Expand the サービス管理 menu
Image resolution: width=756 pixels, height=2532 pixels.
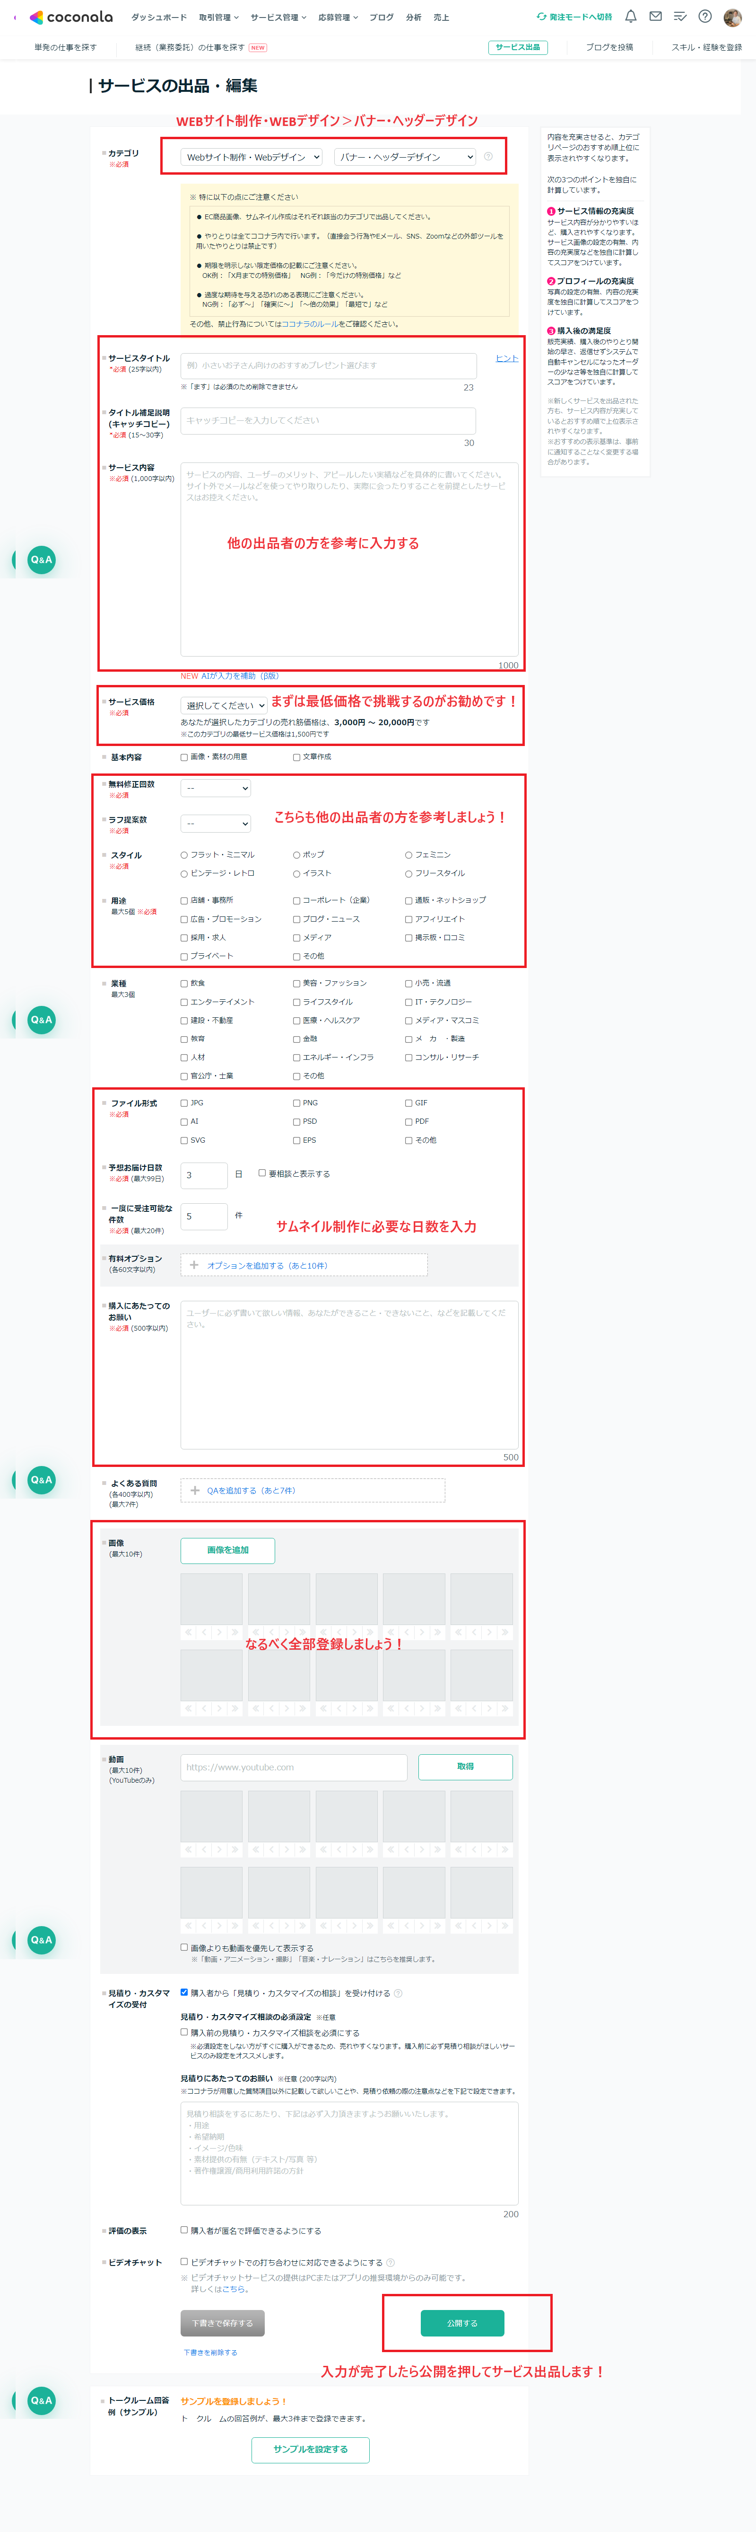tap(278, 18)
